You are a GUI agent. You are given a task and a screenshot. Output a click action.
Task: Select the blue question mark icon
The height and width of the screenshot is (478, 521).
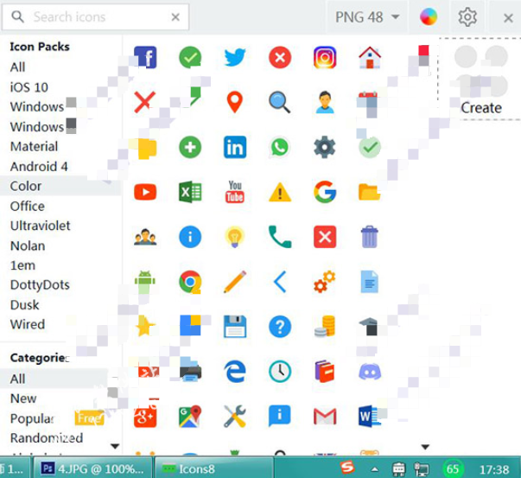click(280, 327)
